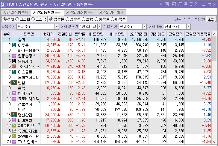Click the 증 badge next to 네이처셀
Image resolution: width=218 pixels, height=146 pixels.
14,120
